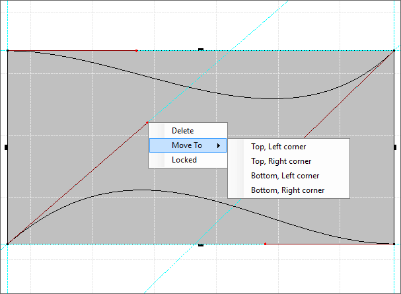This screenshot has height=294, width=401.
Task: Select Bottom, Left corner option
Action: point(289,176)
